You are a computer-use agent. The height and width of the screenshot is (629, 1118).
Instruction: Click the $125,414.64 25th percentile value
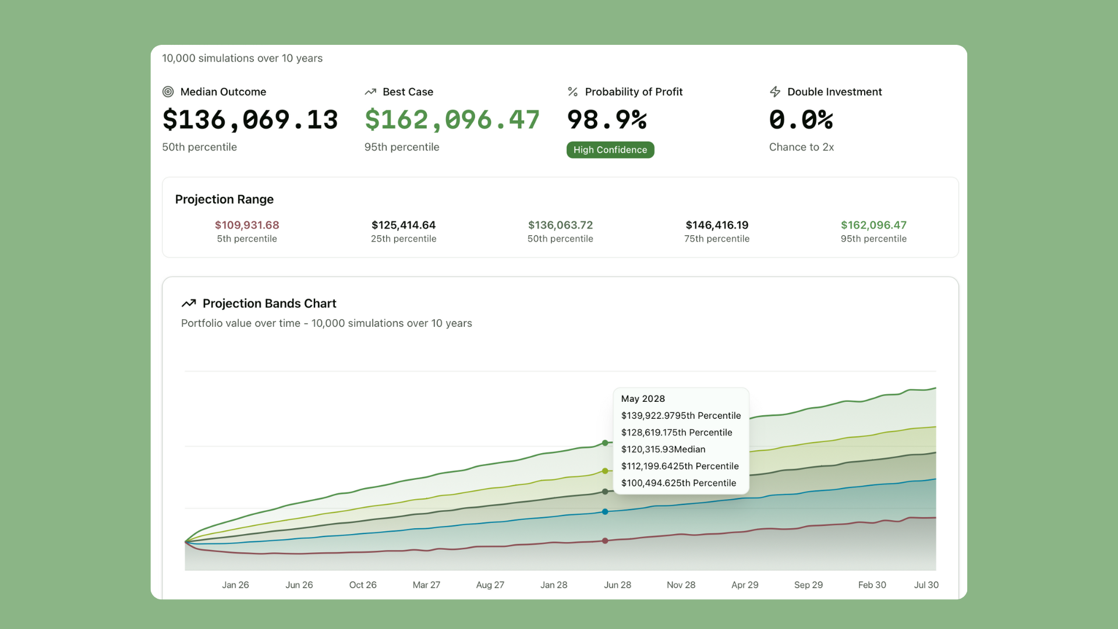[x=404, y=225]
